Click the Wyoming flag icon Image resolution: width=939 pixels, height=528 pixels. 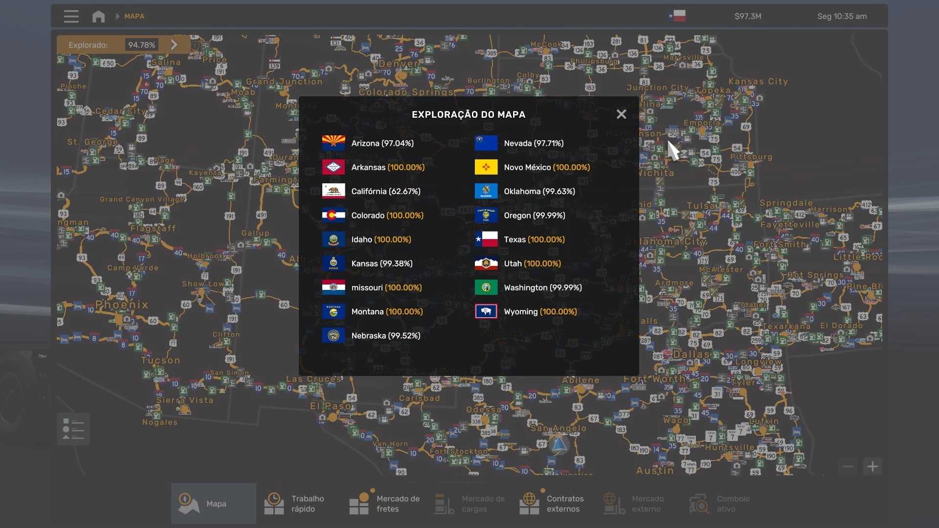pyautogui.click(x=486, y=311)
